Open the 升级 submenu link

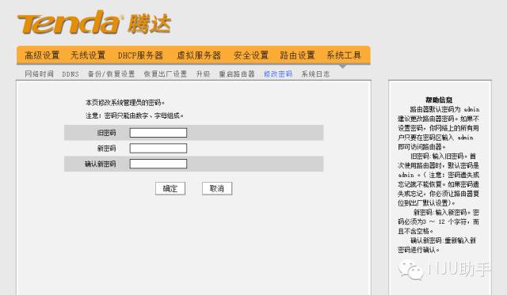pyautogui.click(x=203, y=74)
